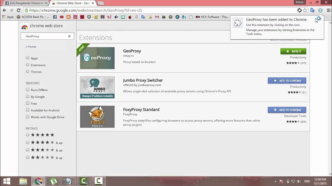Enable Runs Offline filter
The image size is (332, 186).
tap(27, 90)
